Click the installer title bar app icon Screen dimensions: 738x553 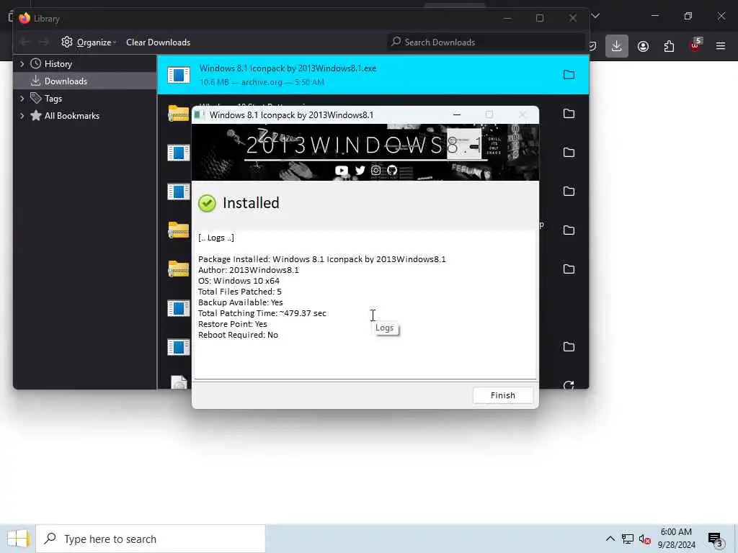(x=199, y=114)
